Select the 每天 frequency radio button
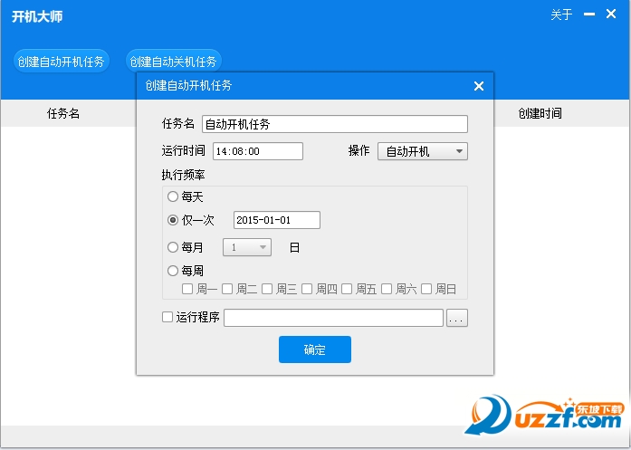This screenshot has width=631, height=450. (173, 196)
